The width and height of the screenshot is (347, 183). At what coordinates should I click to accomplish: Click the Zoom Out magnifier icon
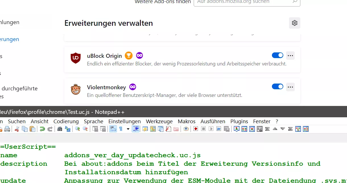(x=85, y=129)
